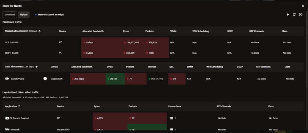Switch to the Download tab
The height and width of the screenshot is (133, 308).
(x=10, y=14)
